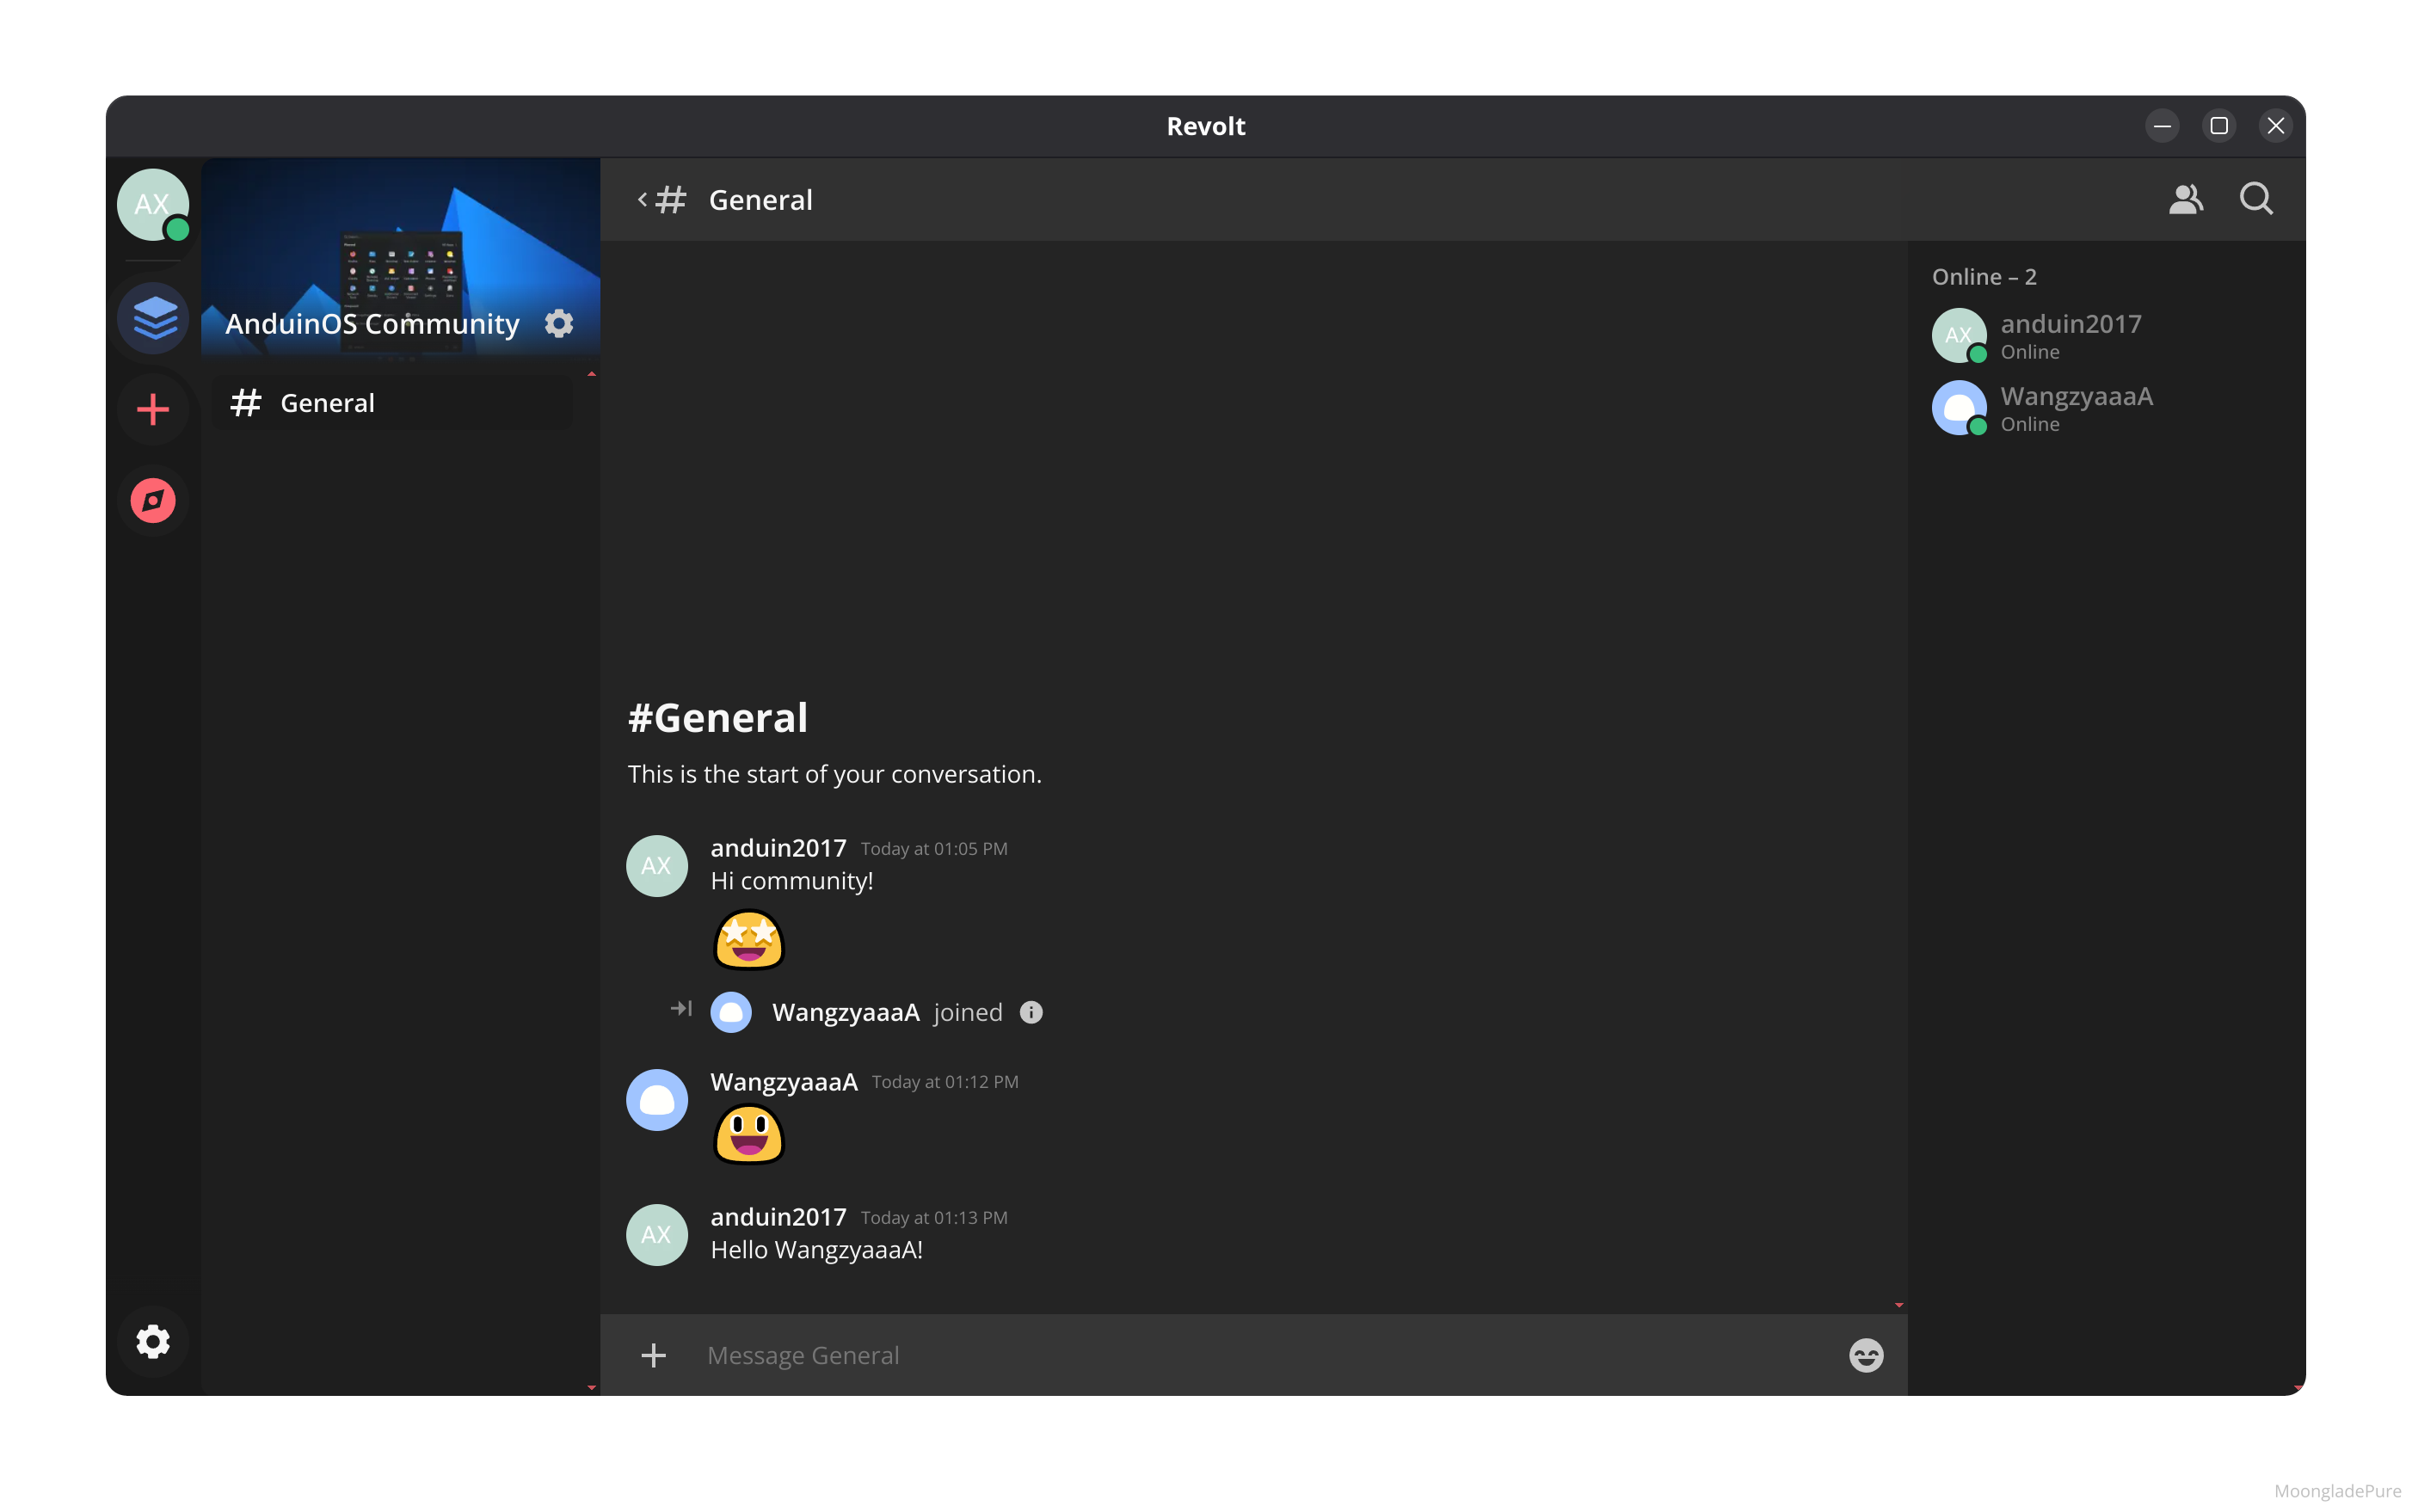
Task: Click the 'Hi community!' message text
Action: pyautogui.click(x=792, y=881)
